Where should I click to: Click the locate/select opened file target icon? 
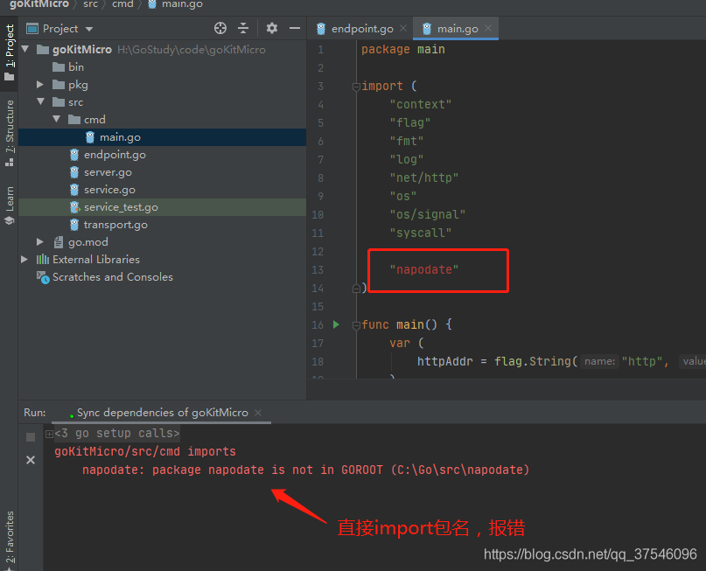coord(220,28)
